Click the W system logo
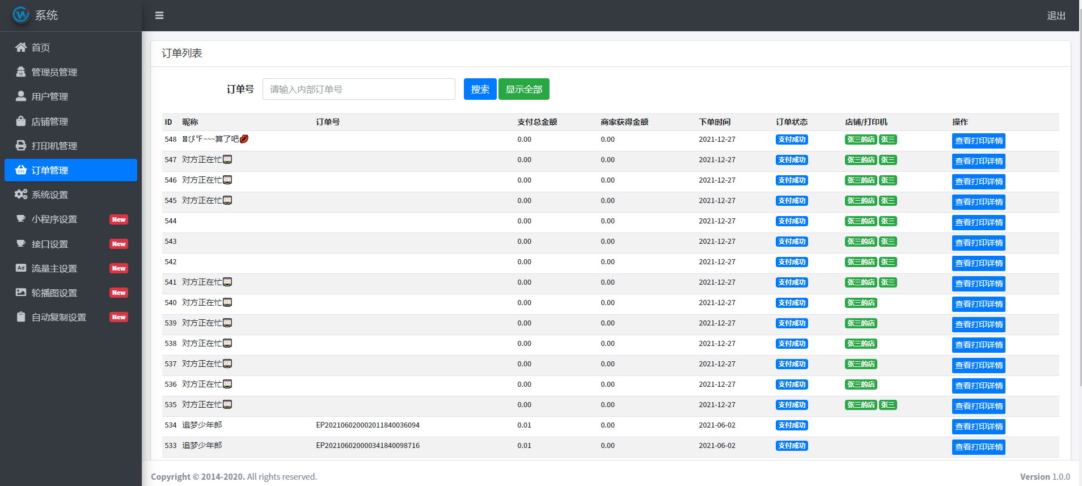 pos(21,15)
